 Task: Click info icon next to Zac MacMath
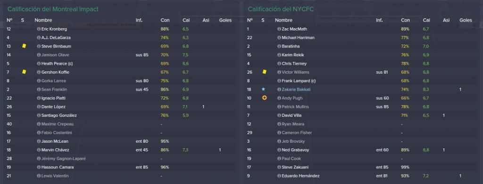click(x=279, y=29)
